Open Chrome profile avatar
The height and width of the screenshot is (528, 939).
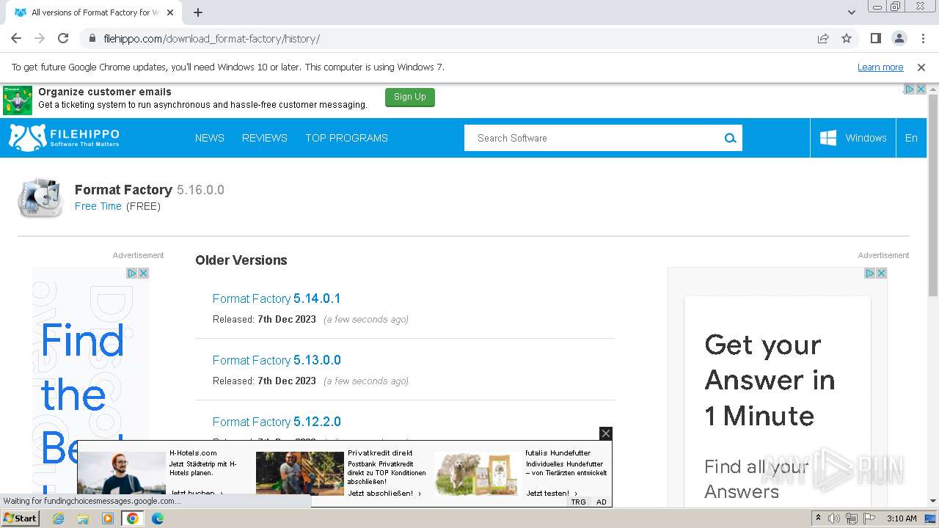[899, 38]
